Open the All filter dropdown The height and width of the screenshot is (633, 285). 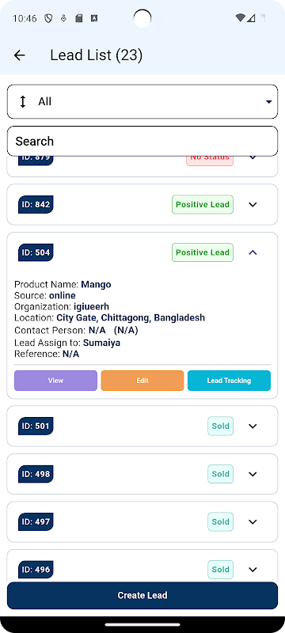pos(142,102)
